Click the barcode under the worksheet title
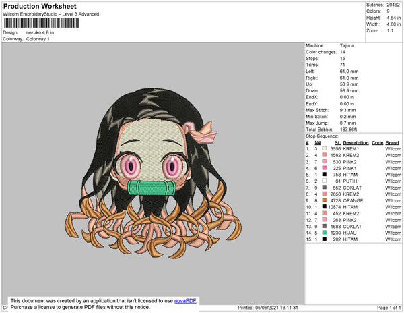The image size is (404, 313). [x=41, y=23]
